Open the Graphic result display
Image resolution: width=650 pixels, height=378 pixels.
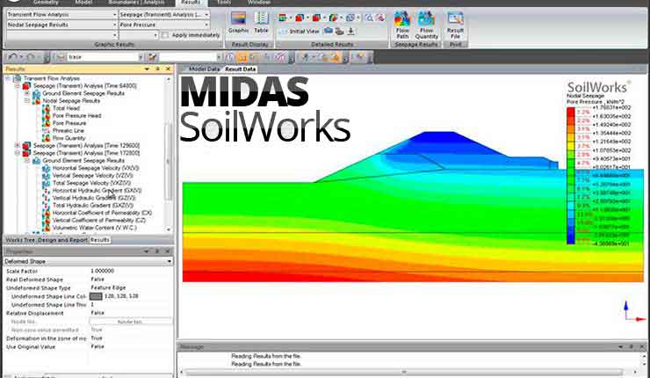point(238,22)
